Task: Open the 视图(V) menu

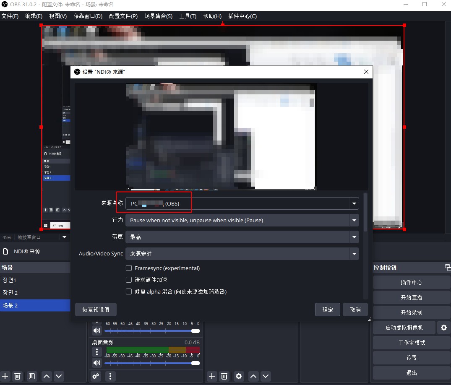Action: (58, 16)
